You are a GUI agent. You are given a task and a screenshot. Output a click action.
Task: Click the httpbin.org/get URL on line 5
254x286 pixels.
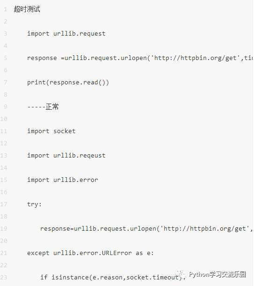coord(196,58)
